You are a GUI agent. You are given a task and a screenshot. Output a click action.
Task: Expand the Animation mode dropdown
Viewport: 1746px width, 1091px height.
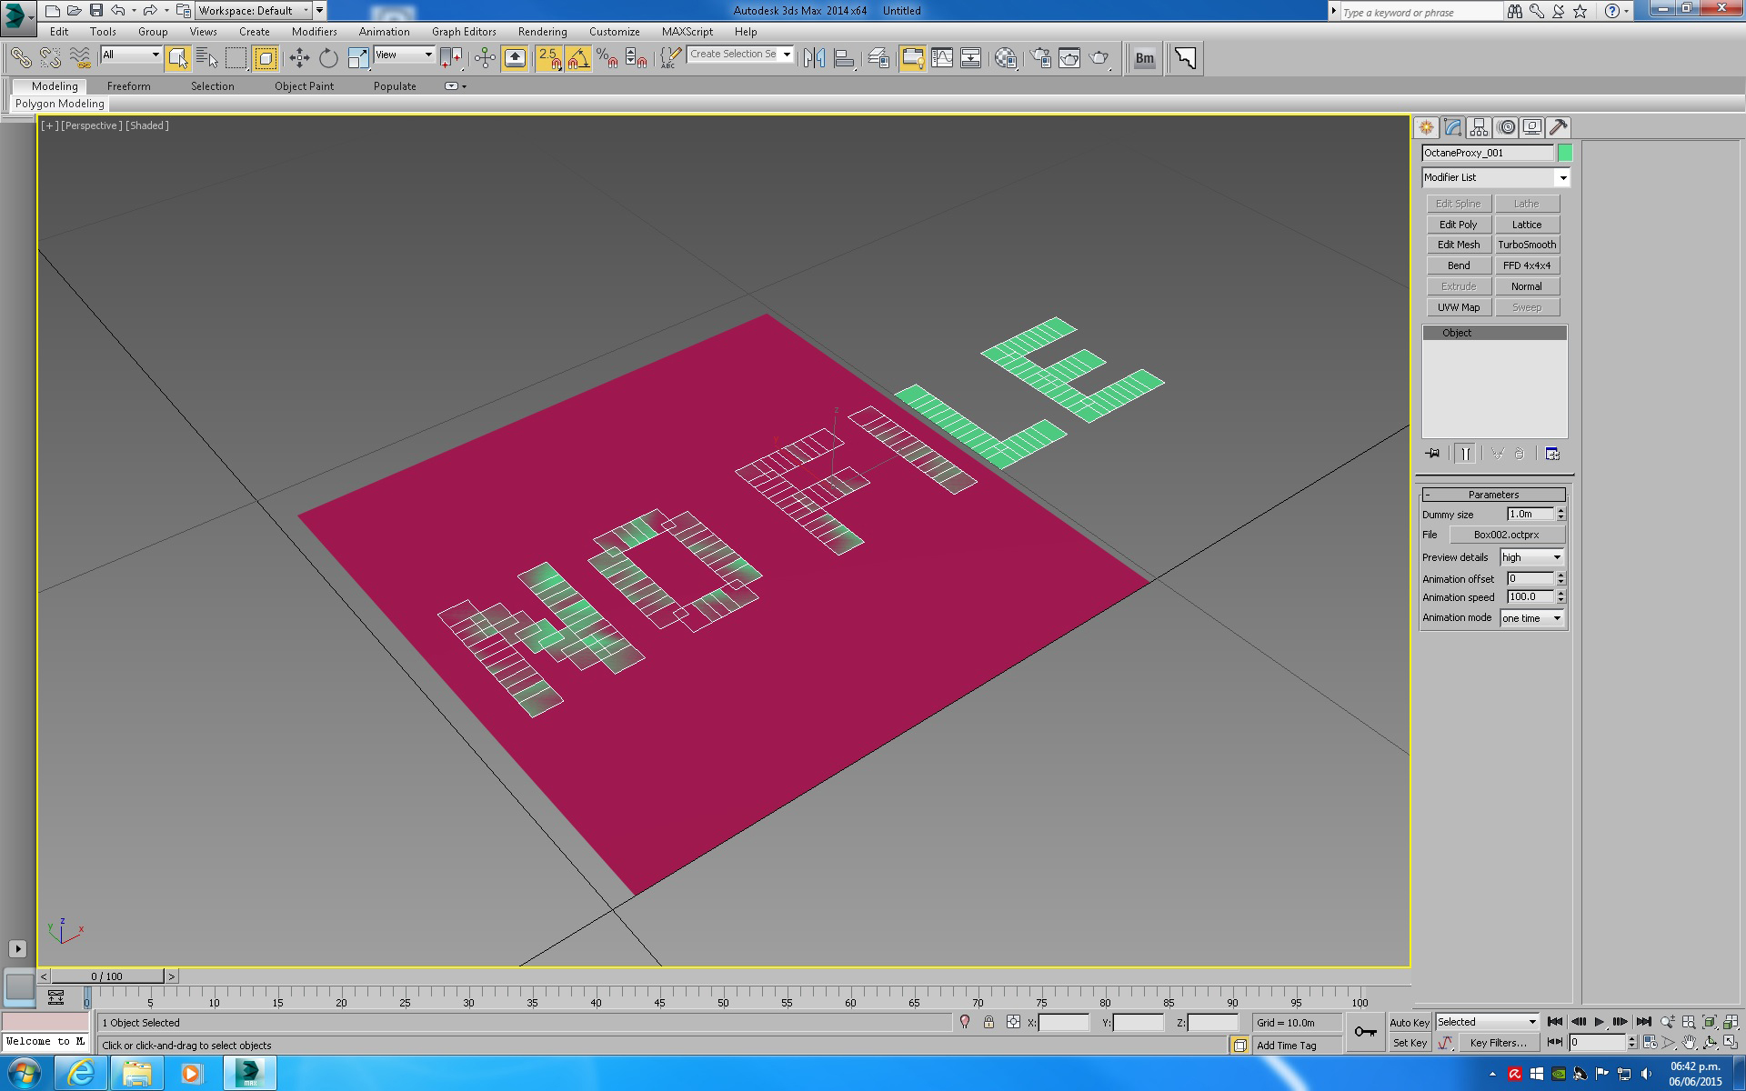(1531, 618)
